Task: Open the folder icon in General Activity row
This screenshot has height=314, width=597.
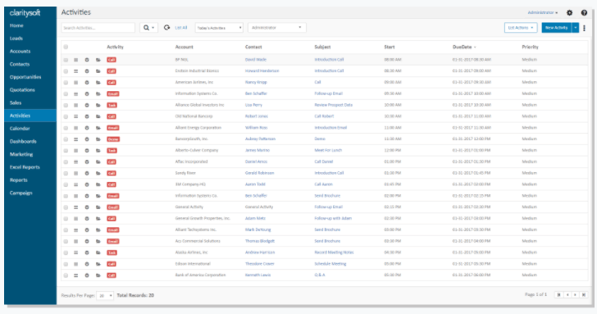Action: pos(98,207)
